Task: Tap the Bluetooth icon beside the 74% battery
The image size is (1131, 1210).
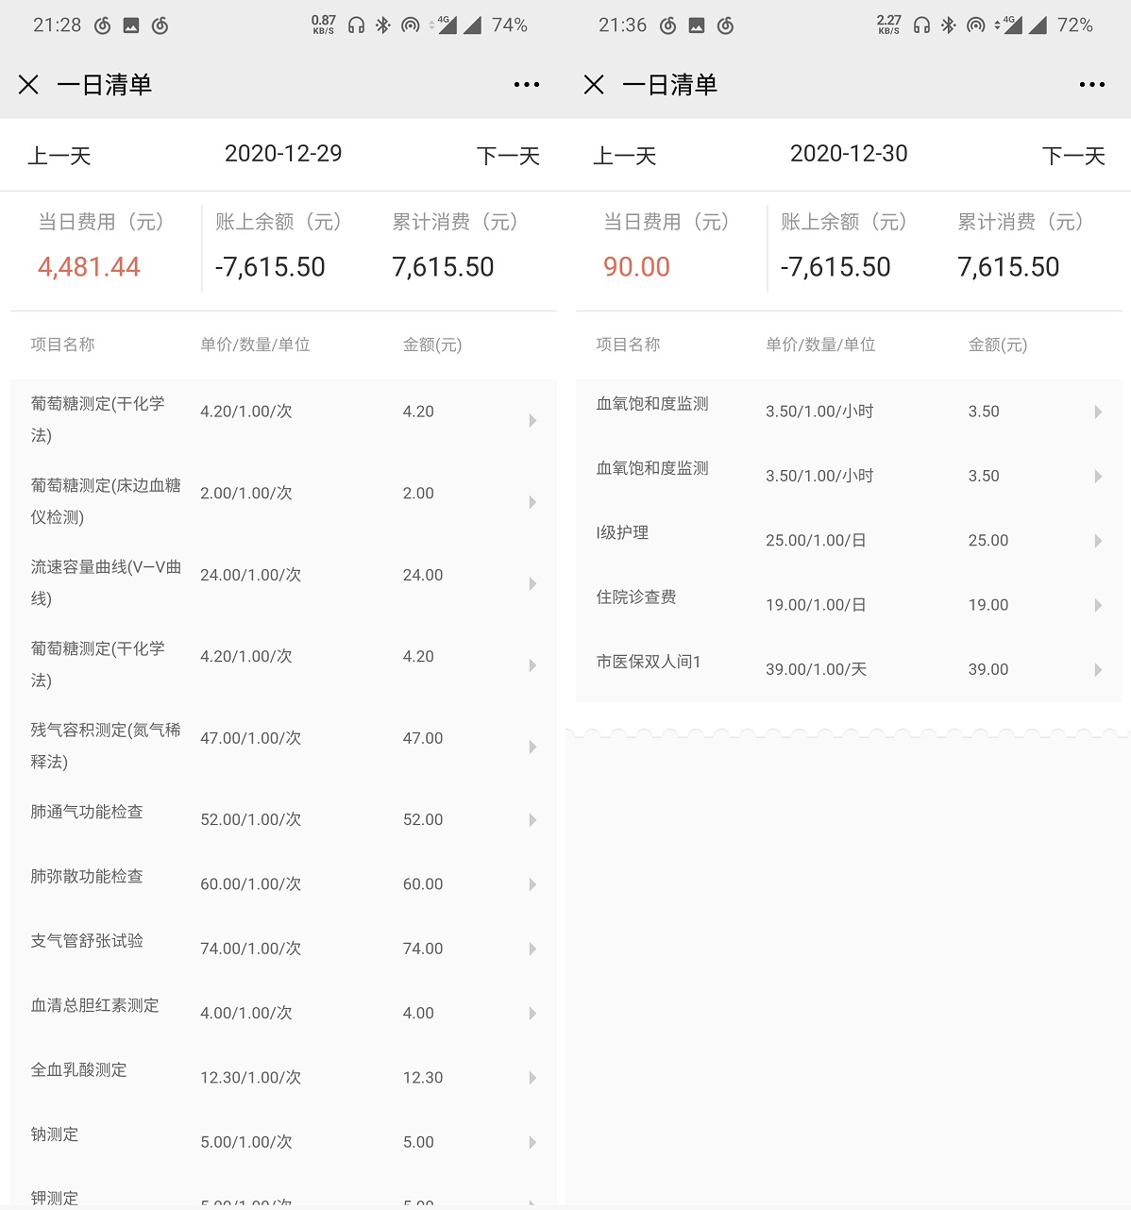Action: point(382,25)
